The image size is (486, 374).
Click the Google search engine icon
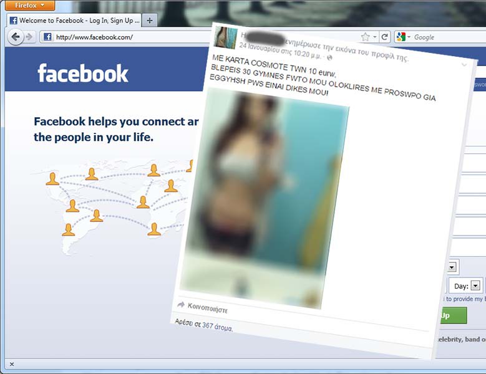pos(401,37)
